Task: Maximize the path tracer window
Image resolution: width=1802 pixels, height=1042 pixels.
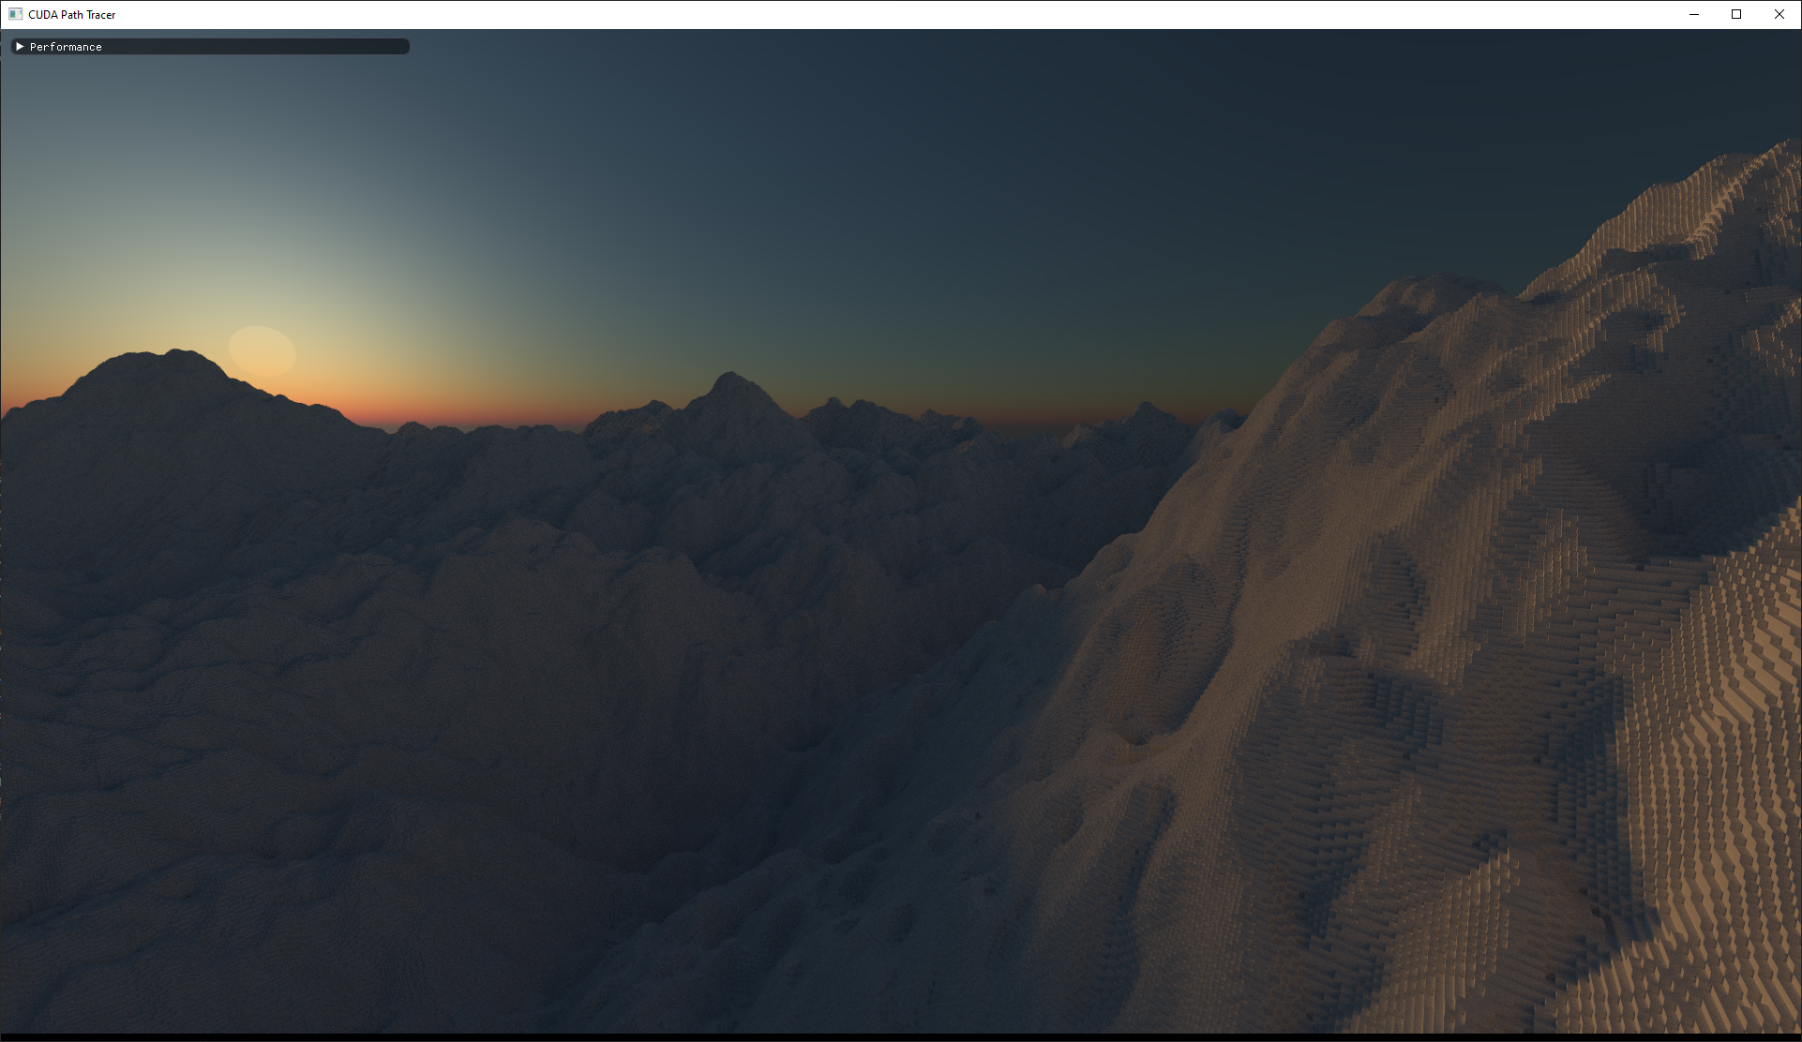Action: tap(1735, 14)
